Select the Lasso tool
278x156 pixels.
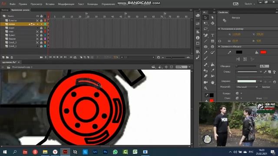click(x=205, y=29)
